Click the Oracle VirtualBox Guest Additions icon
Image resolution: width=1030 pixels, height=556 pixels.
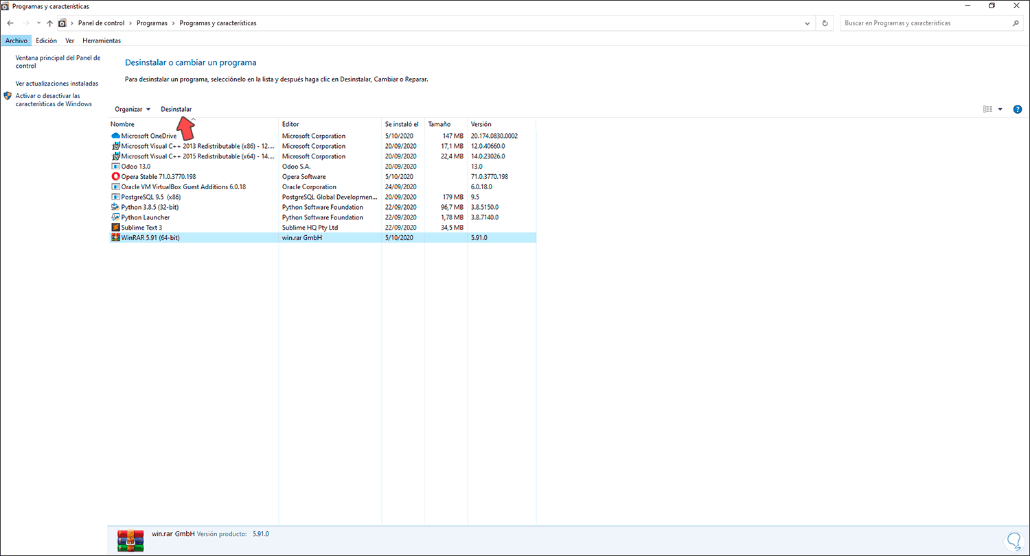tap(115, 186)
